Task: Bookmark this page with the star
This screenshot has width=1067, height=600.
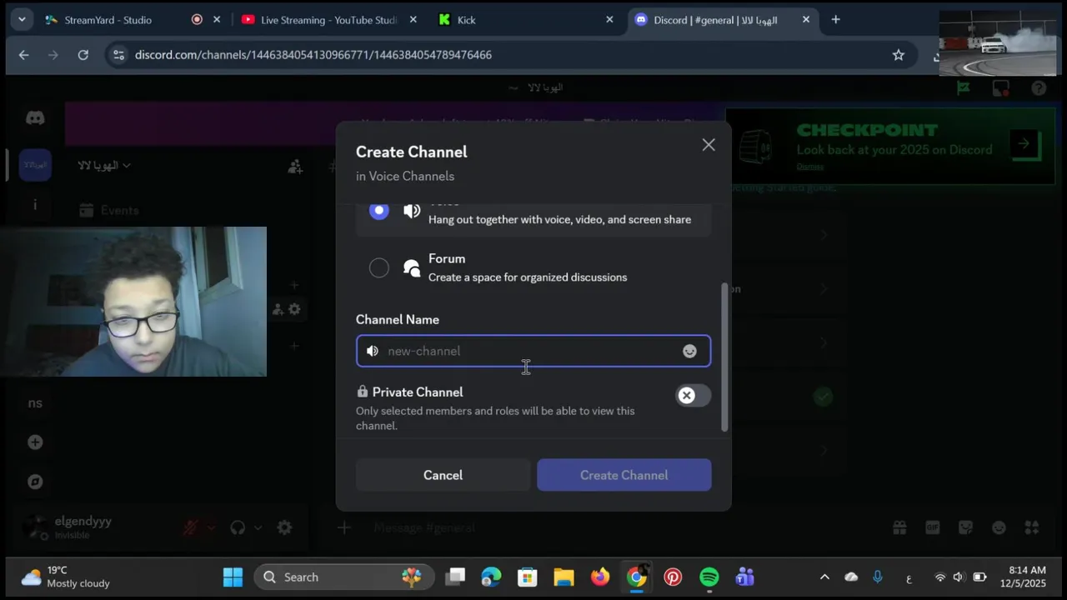Action: coord(898,55)
